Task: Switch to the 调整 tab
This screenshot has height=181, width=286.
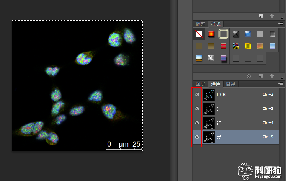Action: (201, 24)
